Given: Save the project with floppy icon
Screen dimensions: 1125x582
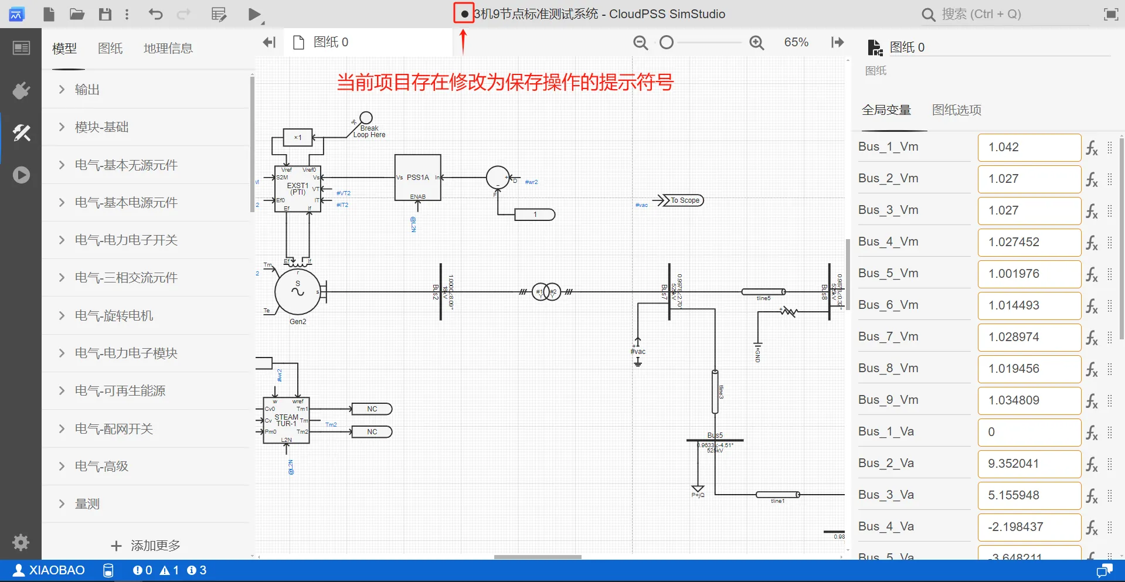Looking at the screenshot, I should (x=105, y=14).
